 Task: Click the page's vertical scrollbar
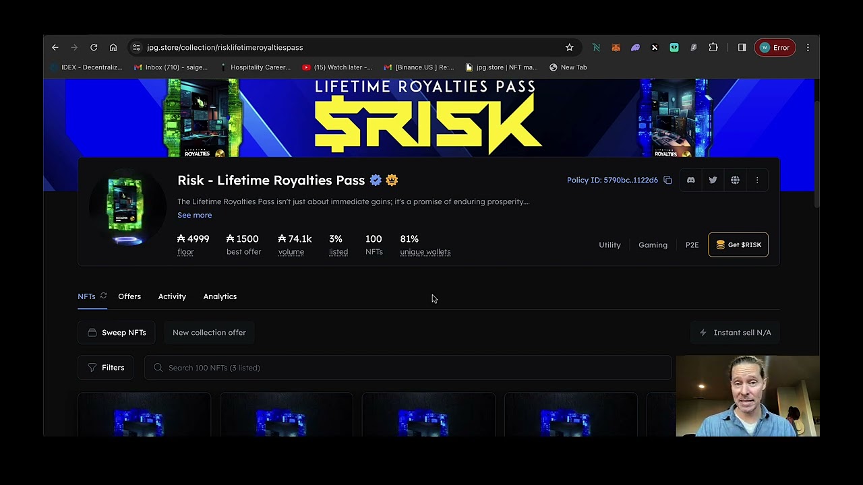[x=816, y=154]
